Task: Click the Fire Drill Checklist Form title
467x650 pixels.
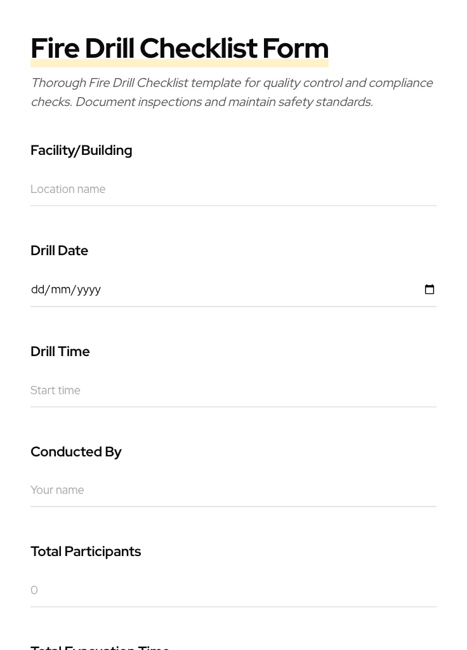Action: (180, 48)
